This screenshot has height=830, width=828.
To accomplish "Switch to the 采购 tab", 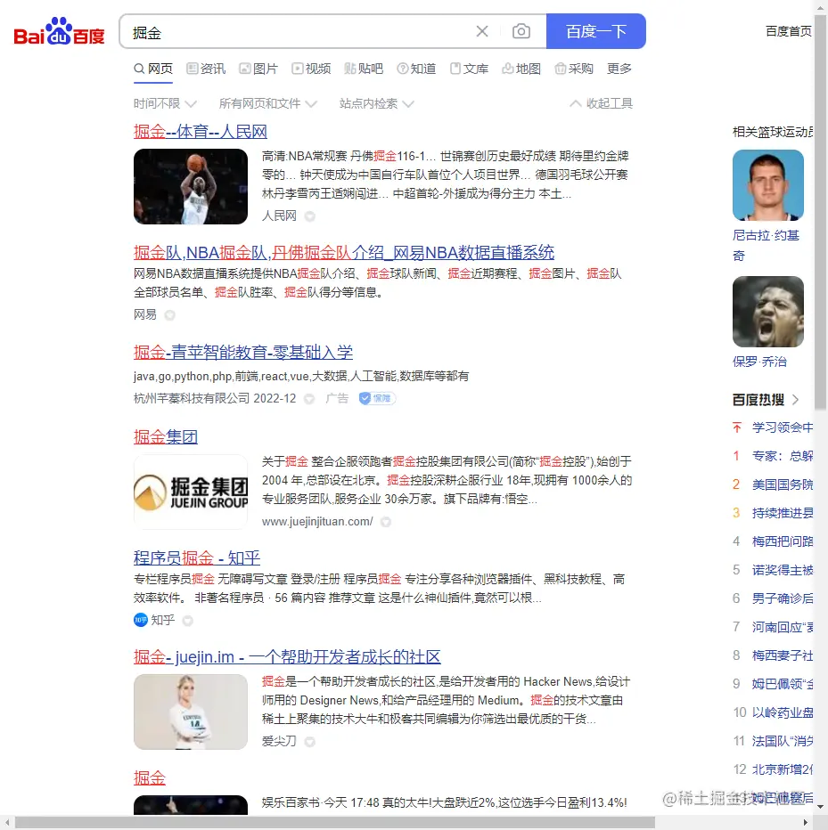I will point(574,69).
